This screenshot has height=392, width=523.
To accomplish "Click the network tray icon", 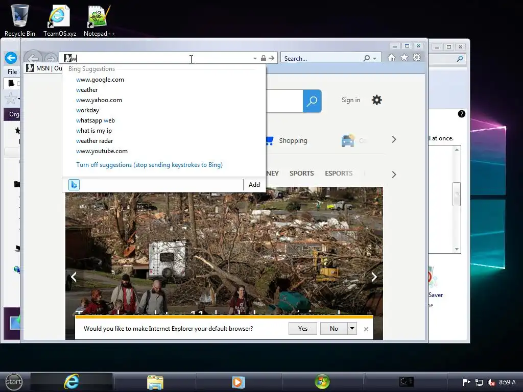I will pos(479,382).
